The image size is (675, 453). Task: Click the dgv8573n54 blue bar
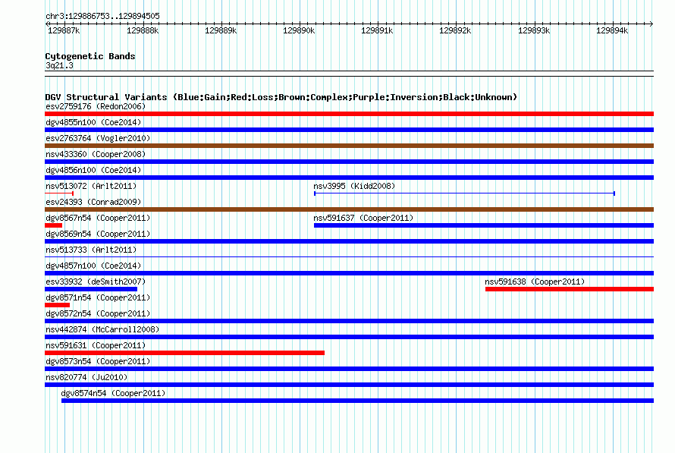pos(349,369)
